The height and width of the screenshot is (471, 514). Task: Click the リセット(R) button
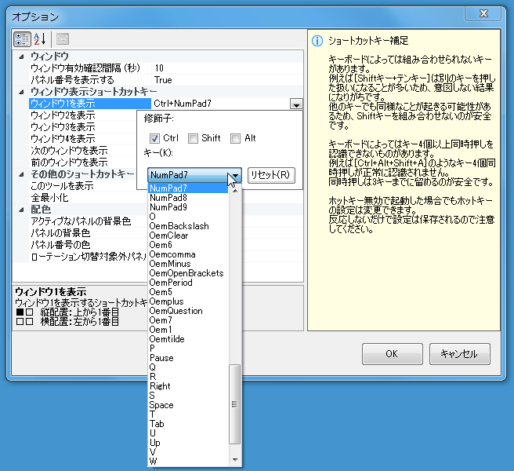(x=270, y=175)
